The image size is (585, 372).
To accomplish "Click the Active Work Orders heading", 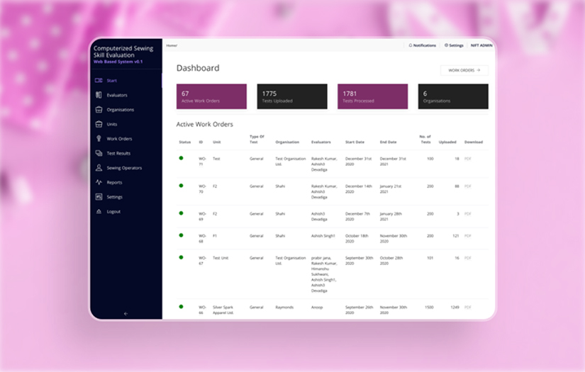I will [x=204, y=124].
